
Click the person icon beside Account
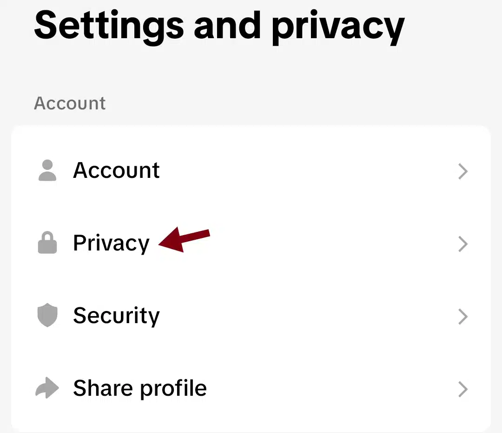(47, 170)
